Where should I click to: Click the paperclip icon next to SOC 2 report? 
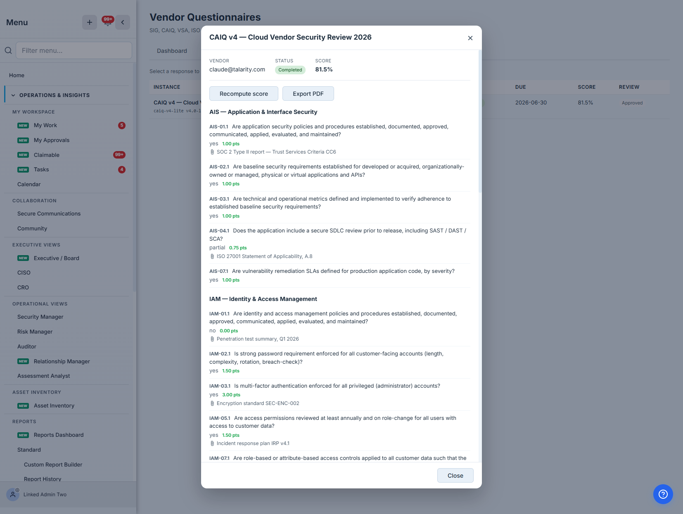212,152
